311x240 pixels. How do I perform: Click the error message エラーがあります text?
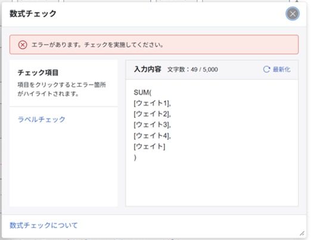(x=98, y=45)
